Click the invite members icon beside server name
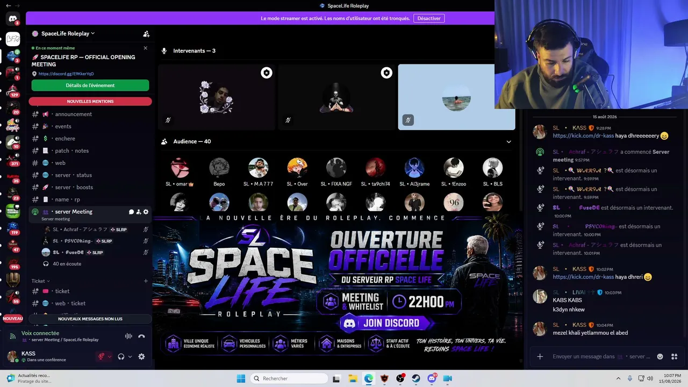The width and height of the screenshot is (688, 387). pos(146,33)
